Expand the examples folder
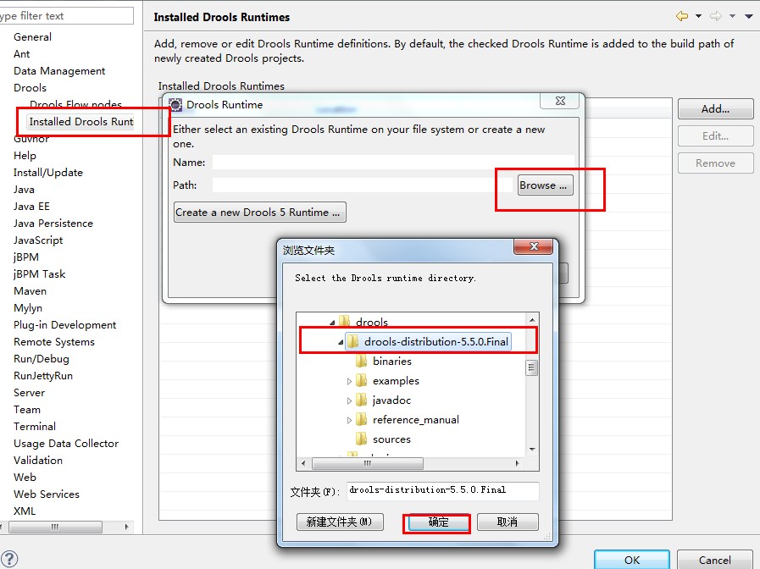 point(349,381)
